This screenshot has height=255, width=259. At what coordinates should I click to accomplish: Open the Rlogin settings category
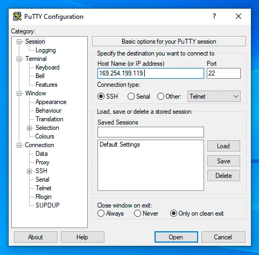tap(44, 197)
